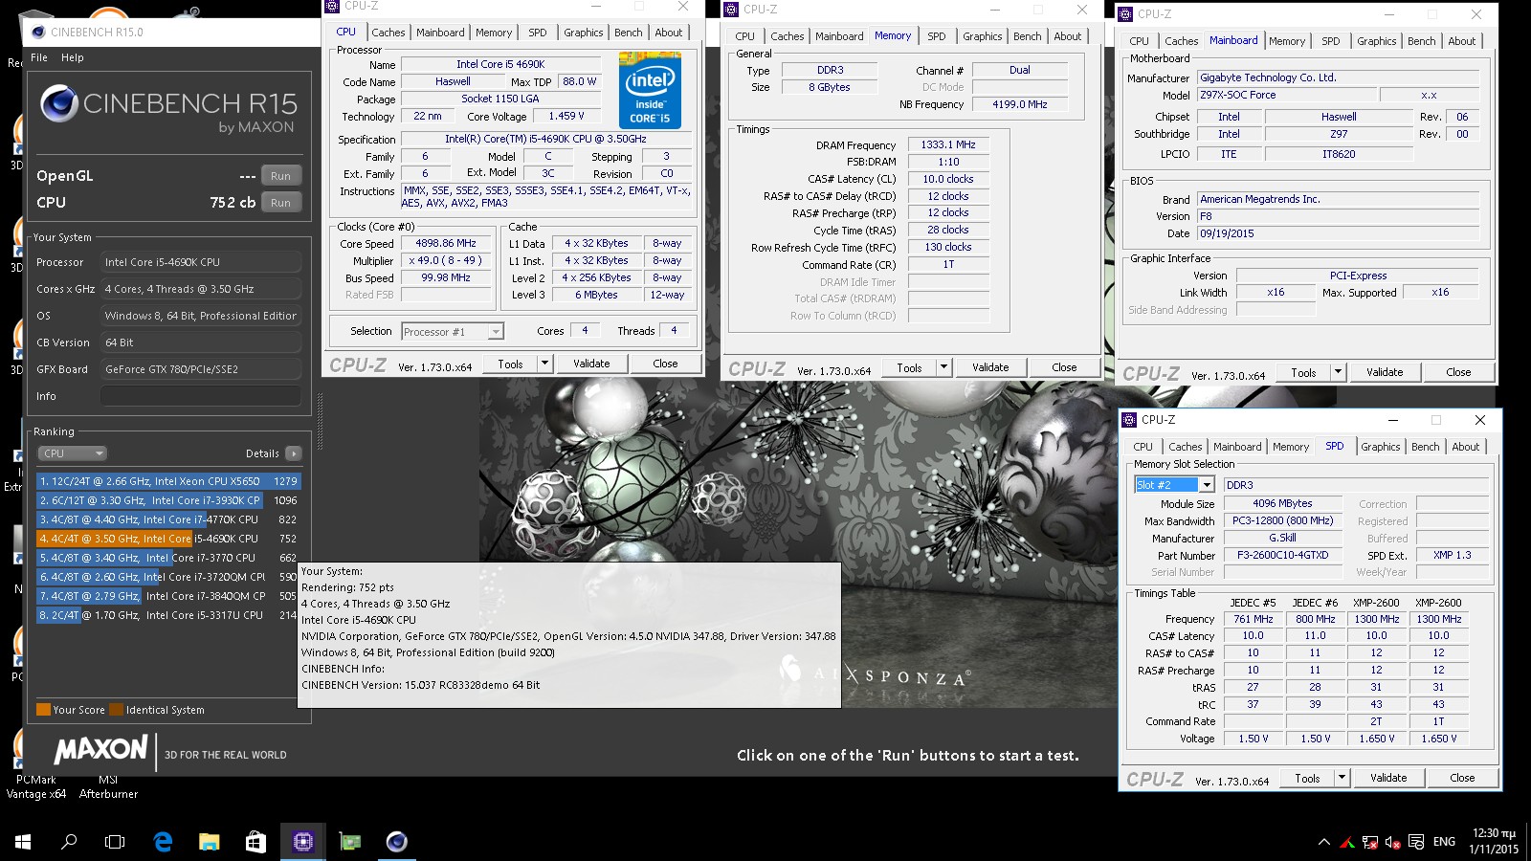Select ranking row Intel Core i7-3930K
Viewport: 1531px width, 861px height.
point(167,500)
